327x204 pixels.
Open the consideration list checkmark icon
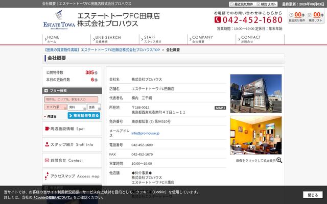[x=310, y=15]
